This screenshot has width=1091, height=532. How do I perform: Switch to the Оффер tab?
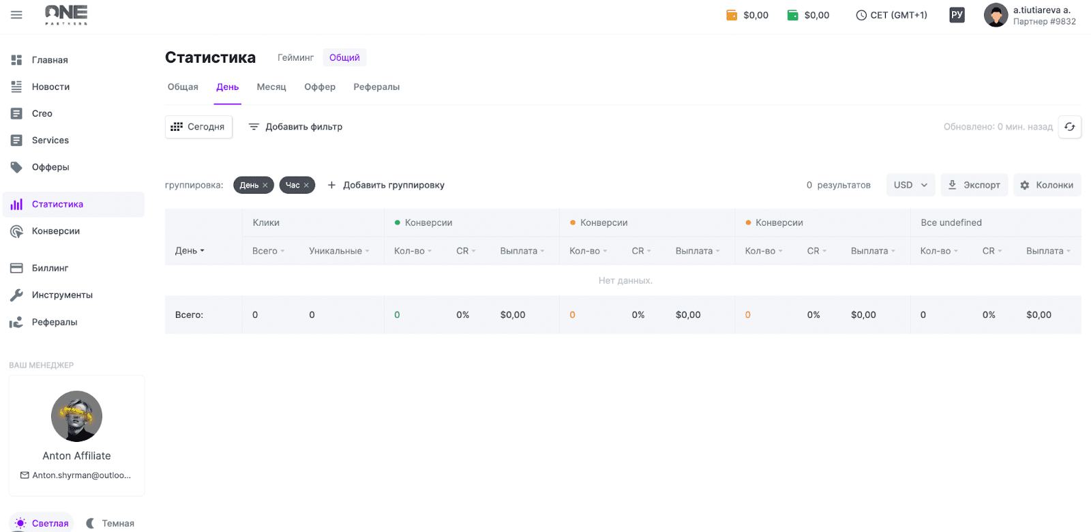[320, 87]
